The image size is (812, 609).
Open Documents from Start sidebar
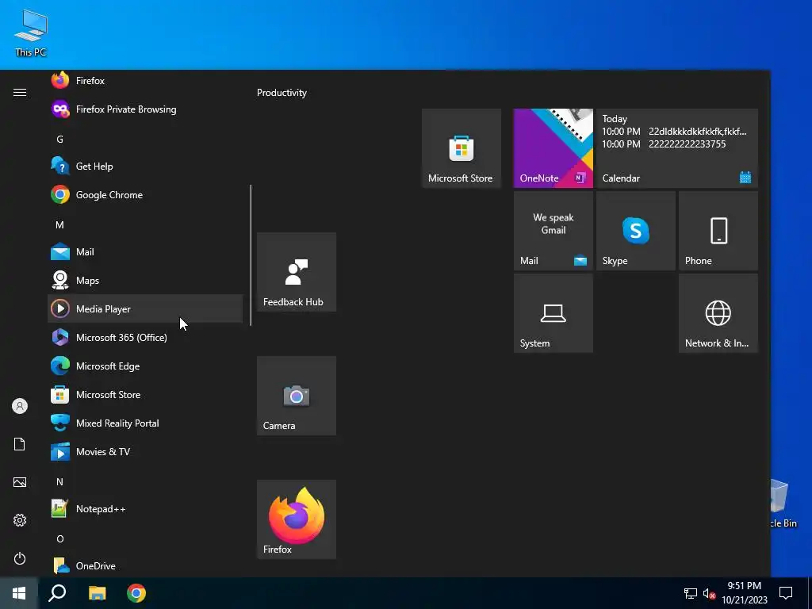20,444
